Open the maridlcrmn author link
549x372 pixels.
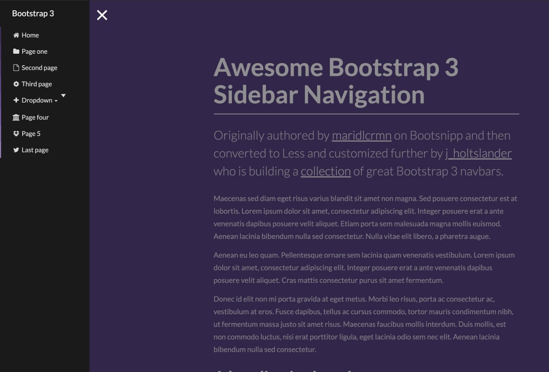point(362,135)
